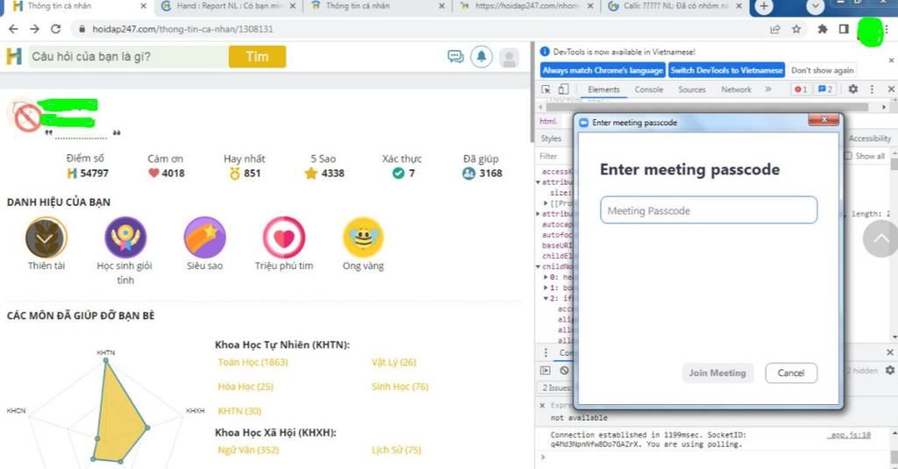Screen dimensions: 898x469
Task: Open the Styles pane tab
Action: point(551,139)
